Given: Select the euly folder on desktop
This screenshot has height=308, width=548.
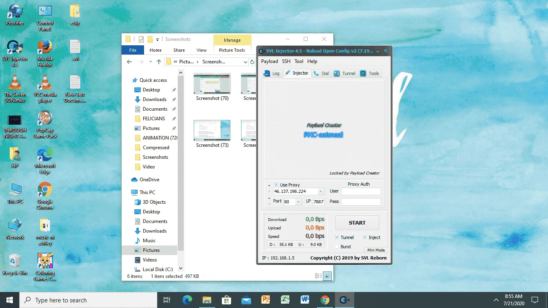Looking at the screenshot, I should 75,15.
